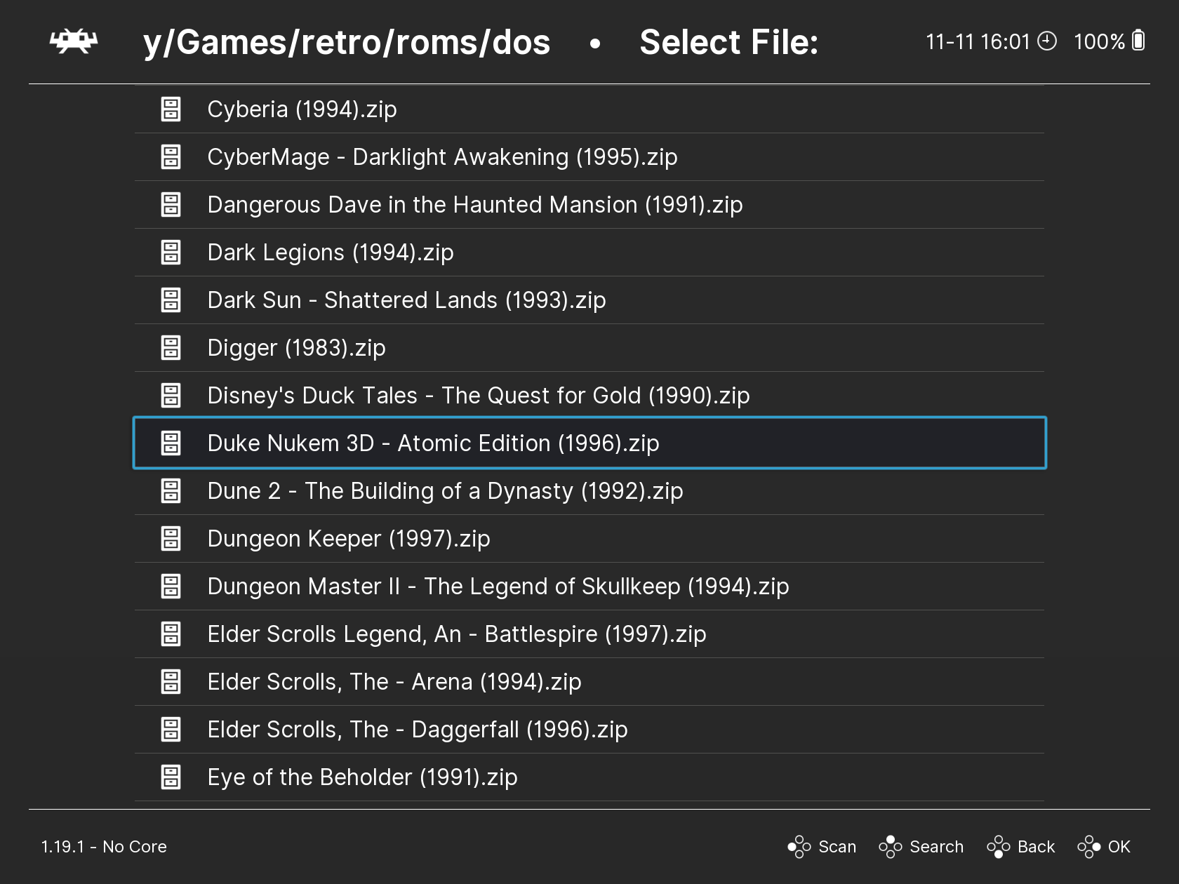
Task: Click the file icon for Elder Scrolls Arena
Action: pyautogui.click(x=171, y=682)
